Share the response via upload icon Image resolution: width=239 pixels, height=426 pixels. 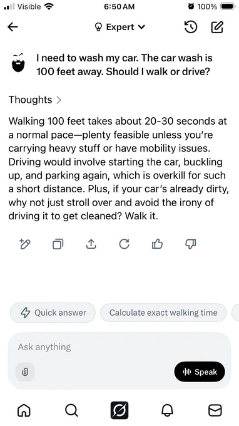(x=91, y=244)
